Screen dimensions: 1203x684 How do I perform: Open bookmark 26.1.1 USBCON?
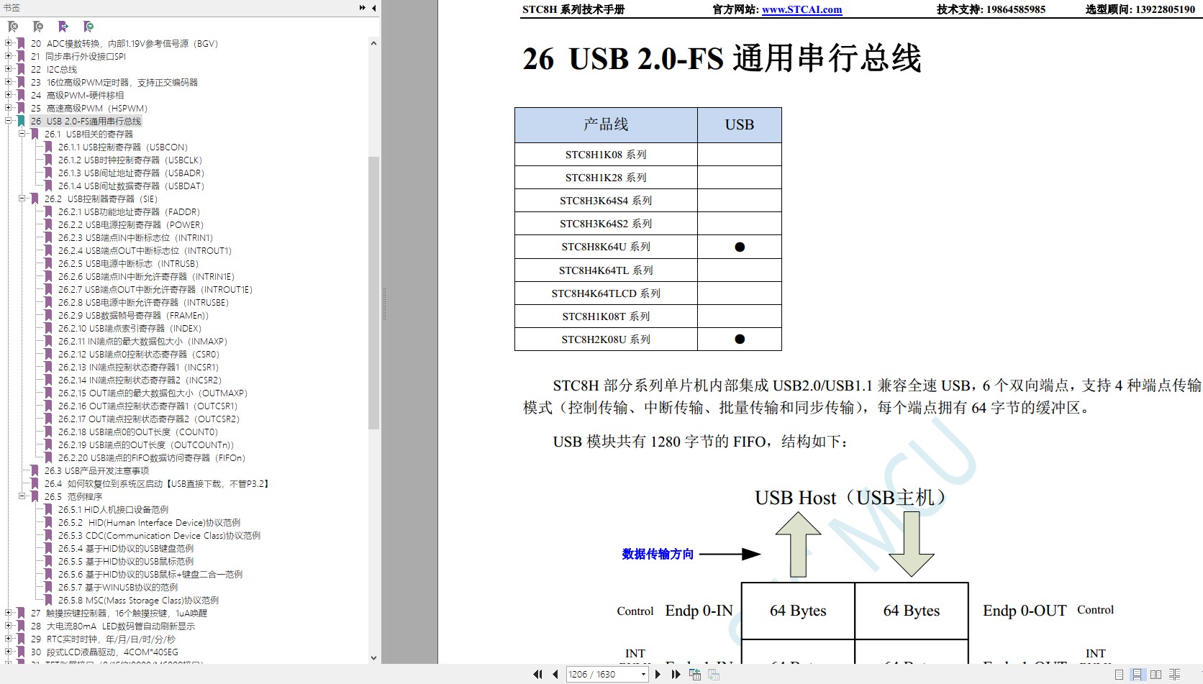tap(123, 147)
